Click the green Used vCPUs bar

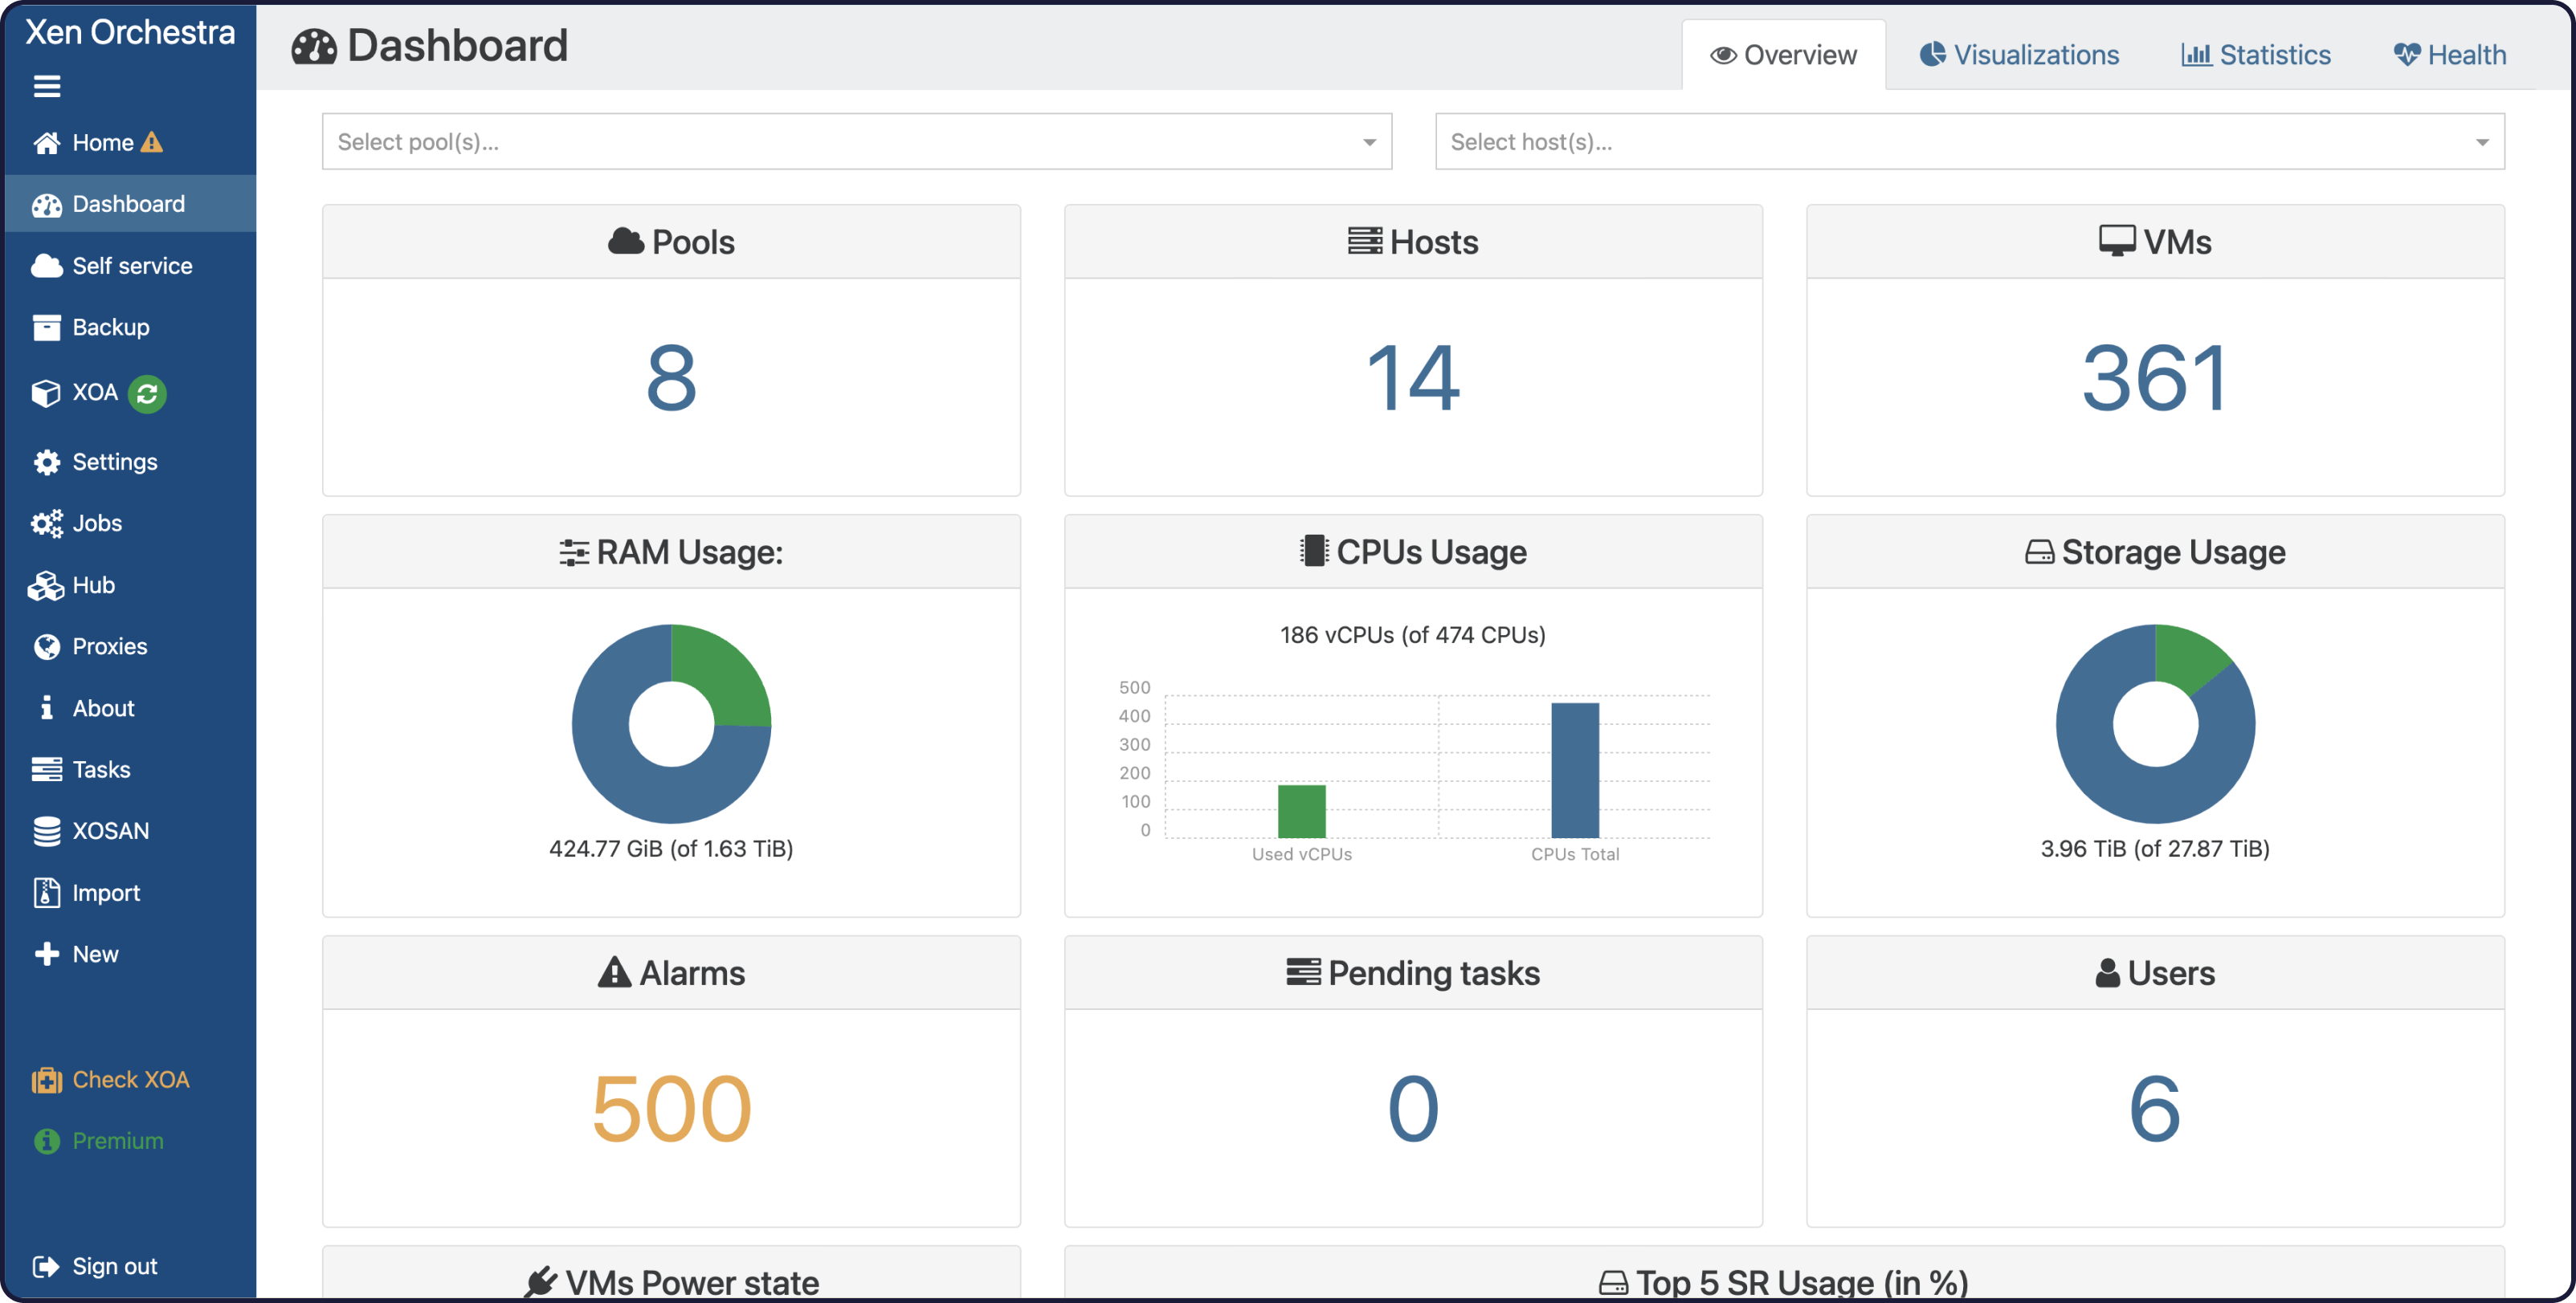click(x=1301, y=812)
